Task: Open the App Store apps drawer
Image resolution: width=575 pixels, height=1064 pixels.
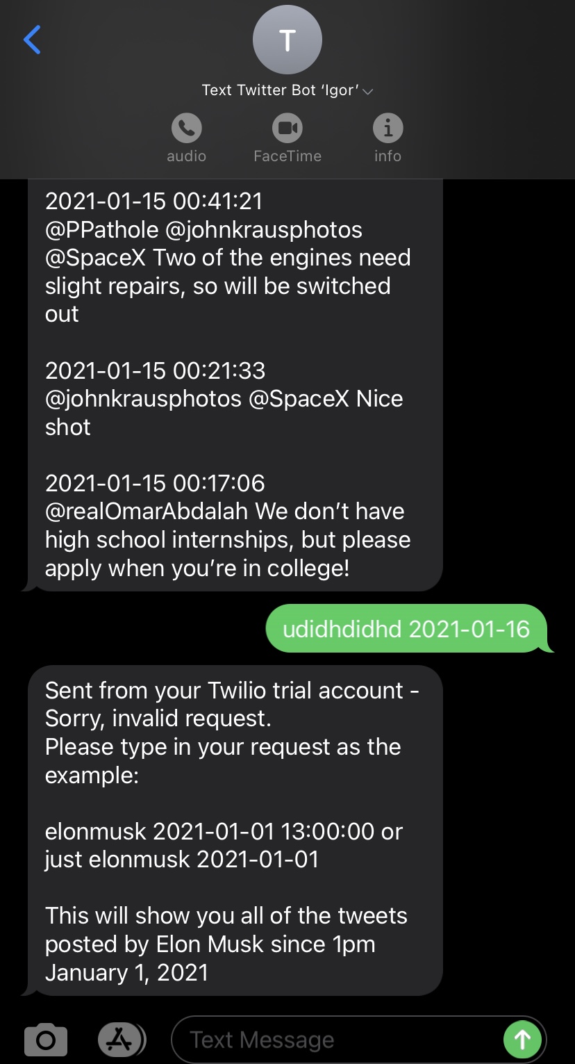Action: (x=122, y=1040)
